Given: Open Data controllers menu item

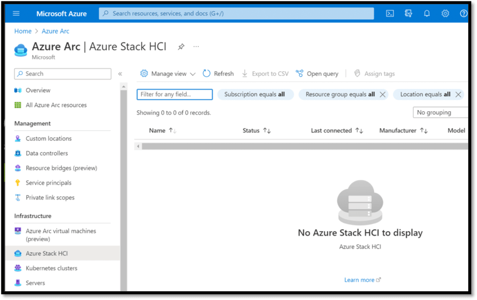Looking at the screenshot, I should (47, 153).
